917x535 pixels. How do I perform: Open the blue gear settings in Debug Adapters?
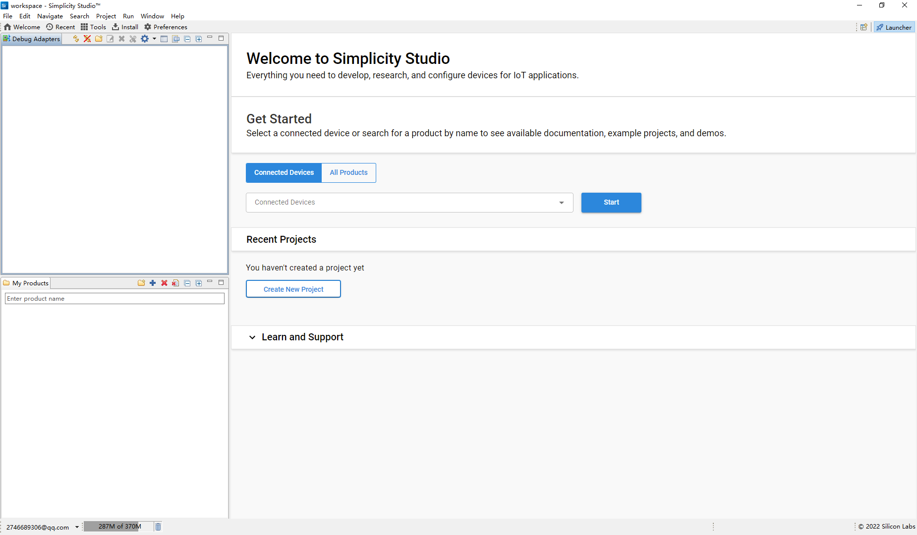tap(145, 39)
